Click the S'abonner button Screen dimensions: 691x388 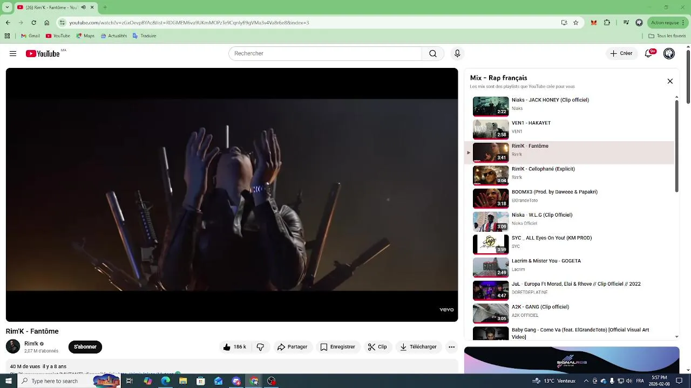tap(85, 347)
